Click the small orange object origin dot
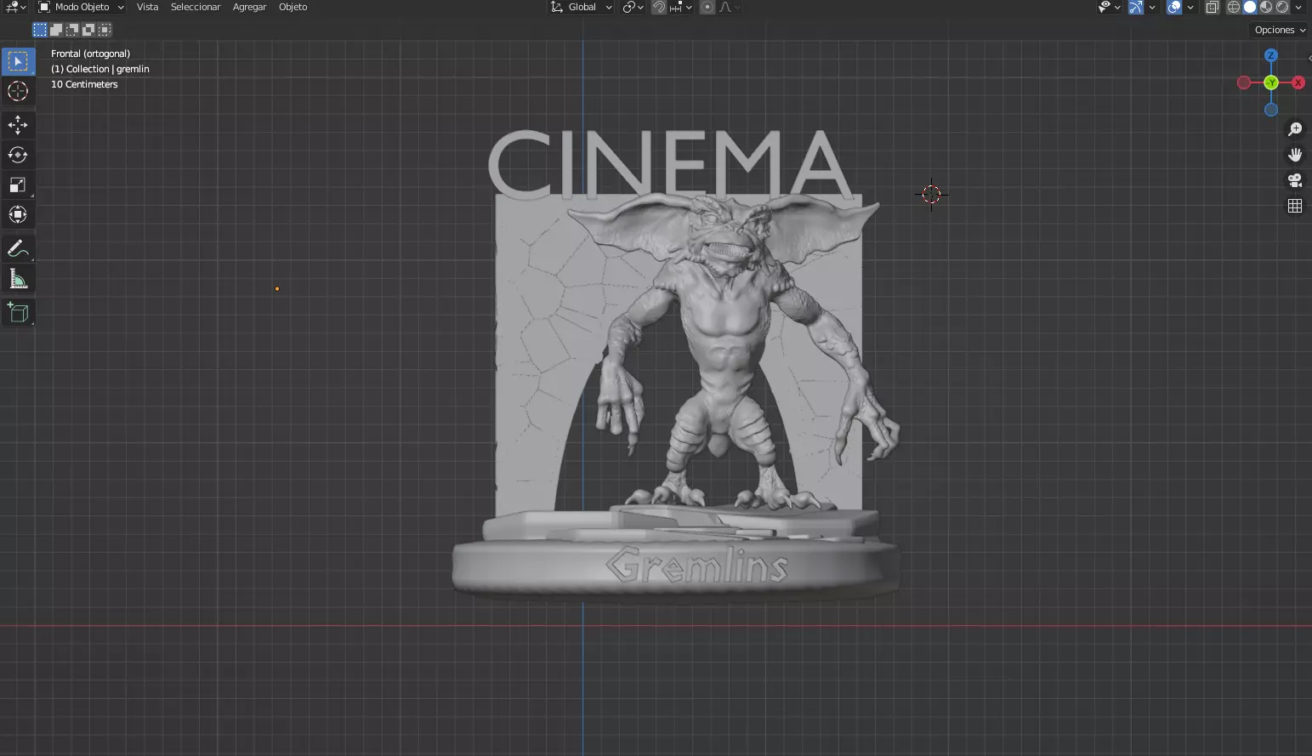Image resolution: width=1312 pixels, height=756 pixels. 277,289
